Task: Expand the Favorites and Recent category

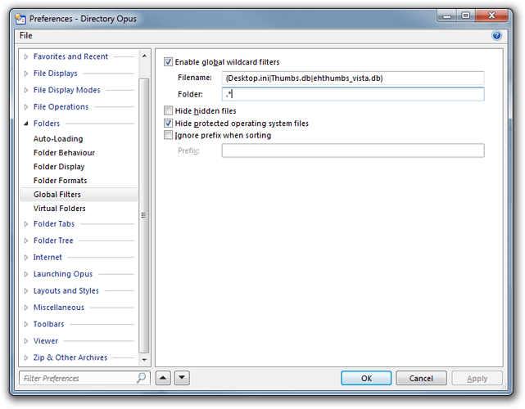Action: coord(26,57)
